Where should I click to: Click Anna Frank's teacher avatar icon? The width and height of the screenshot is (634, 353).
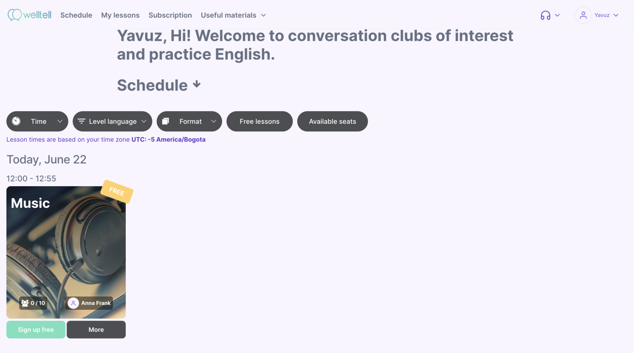click(x=73, y=303)
